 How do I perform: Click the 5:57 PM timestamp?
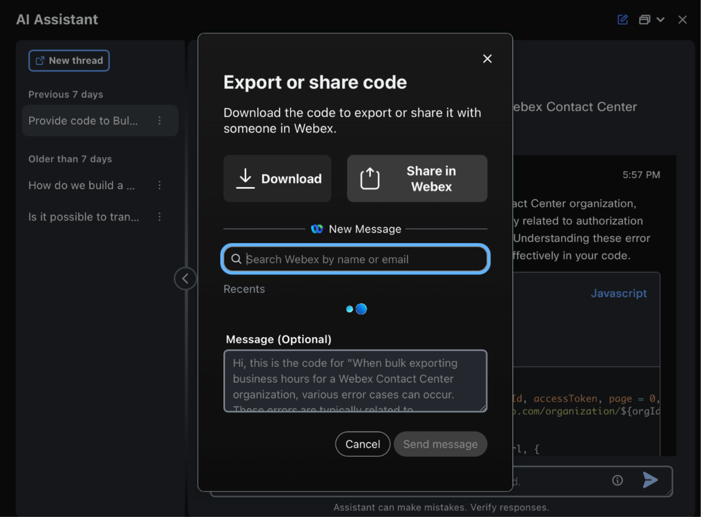coord(641,175)
